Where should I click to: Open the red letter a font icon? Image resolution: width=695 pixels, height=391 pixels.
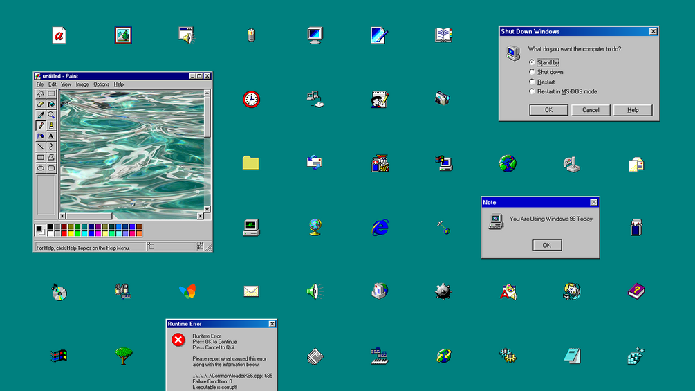click(59, 35)
